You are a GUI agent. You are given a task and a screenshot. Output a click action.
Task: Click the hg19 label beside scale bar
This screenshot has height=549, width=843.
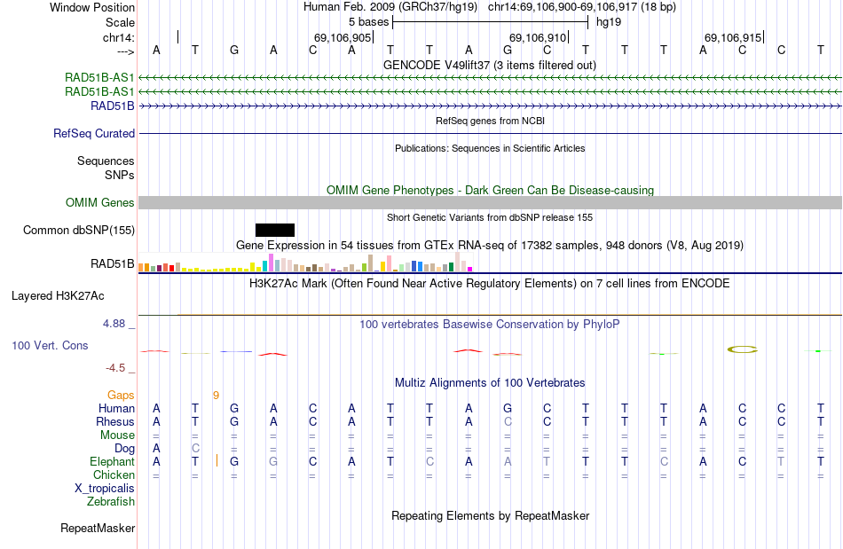609,22
